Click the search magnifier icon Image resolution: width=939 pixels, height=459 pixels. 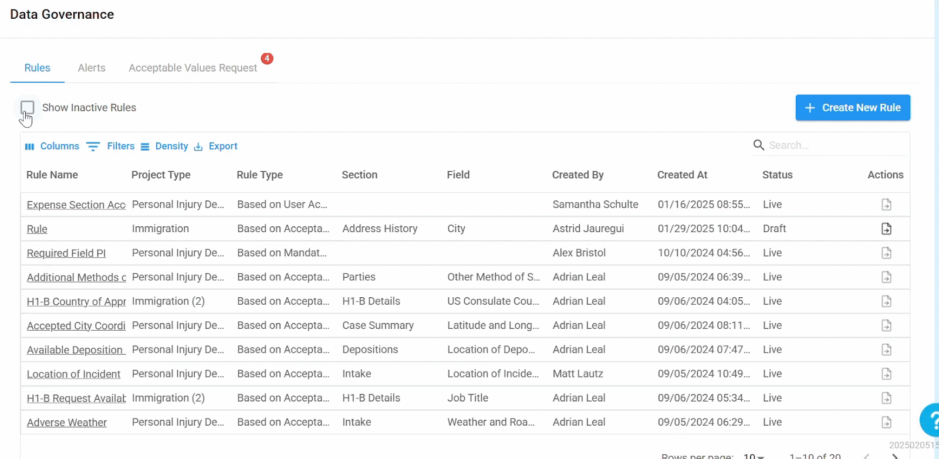[x=759, y=145]
